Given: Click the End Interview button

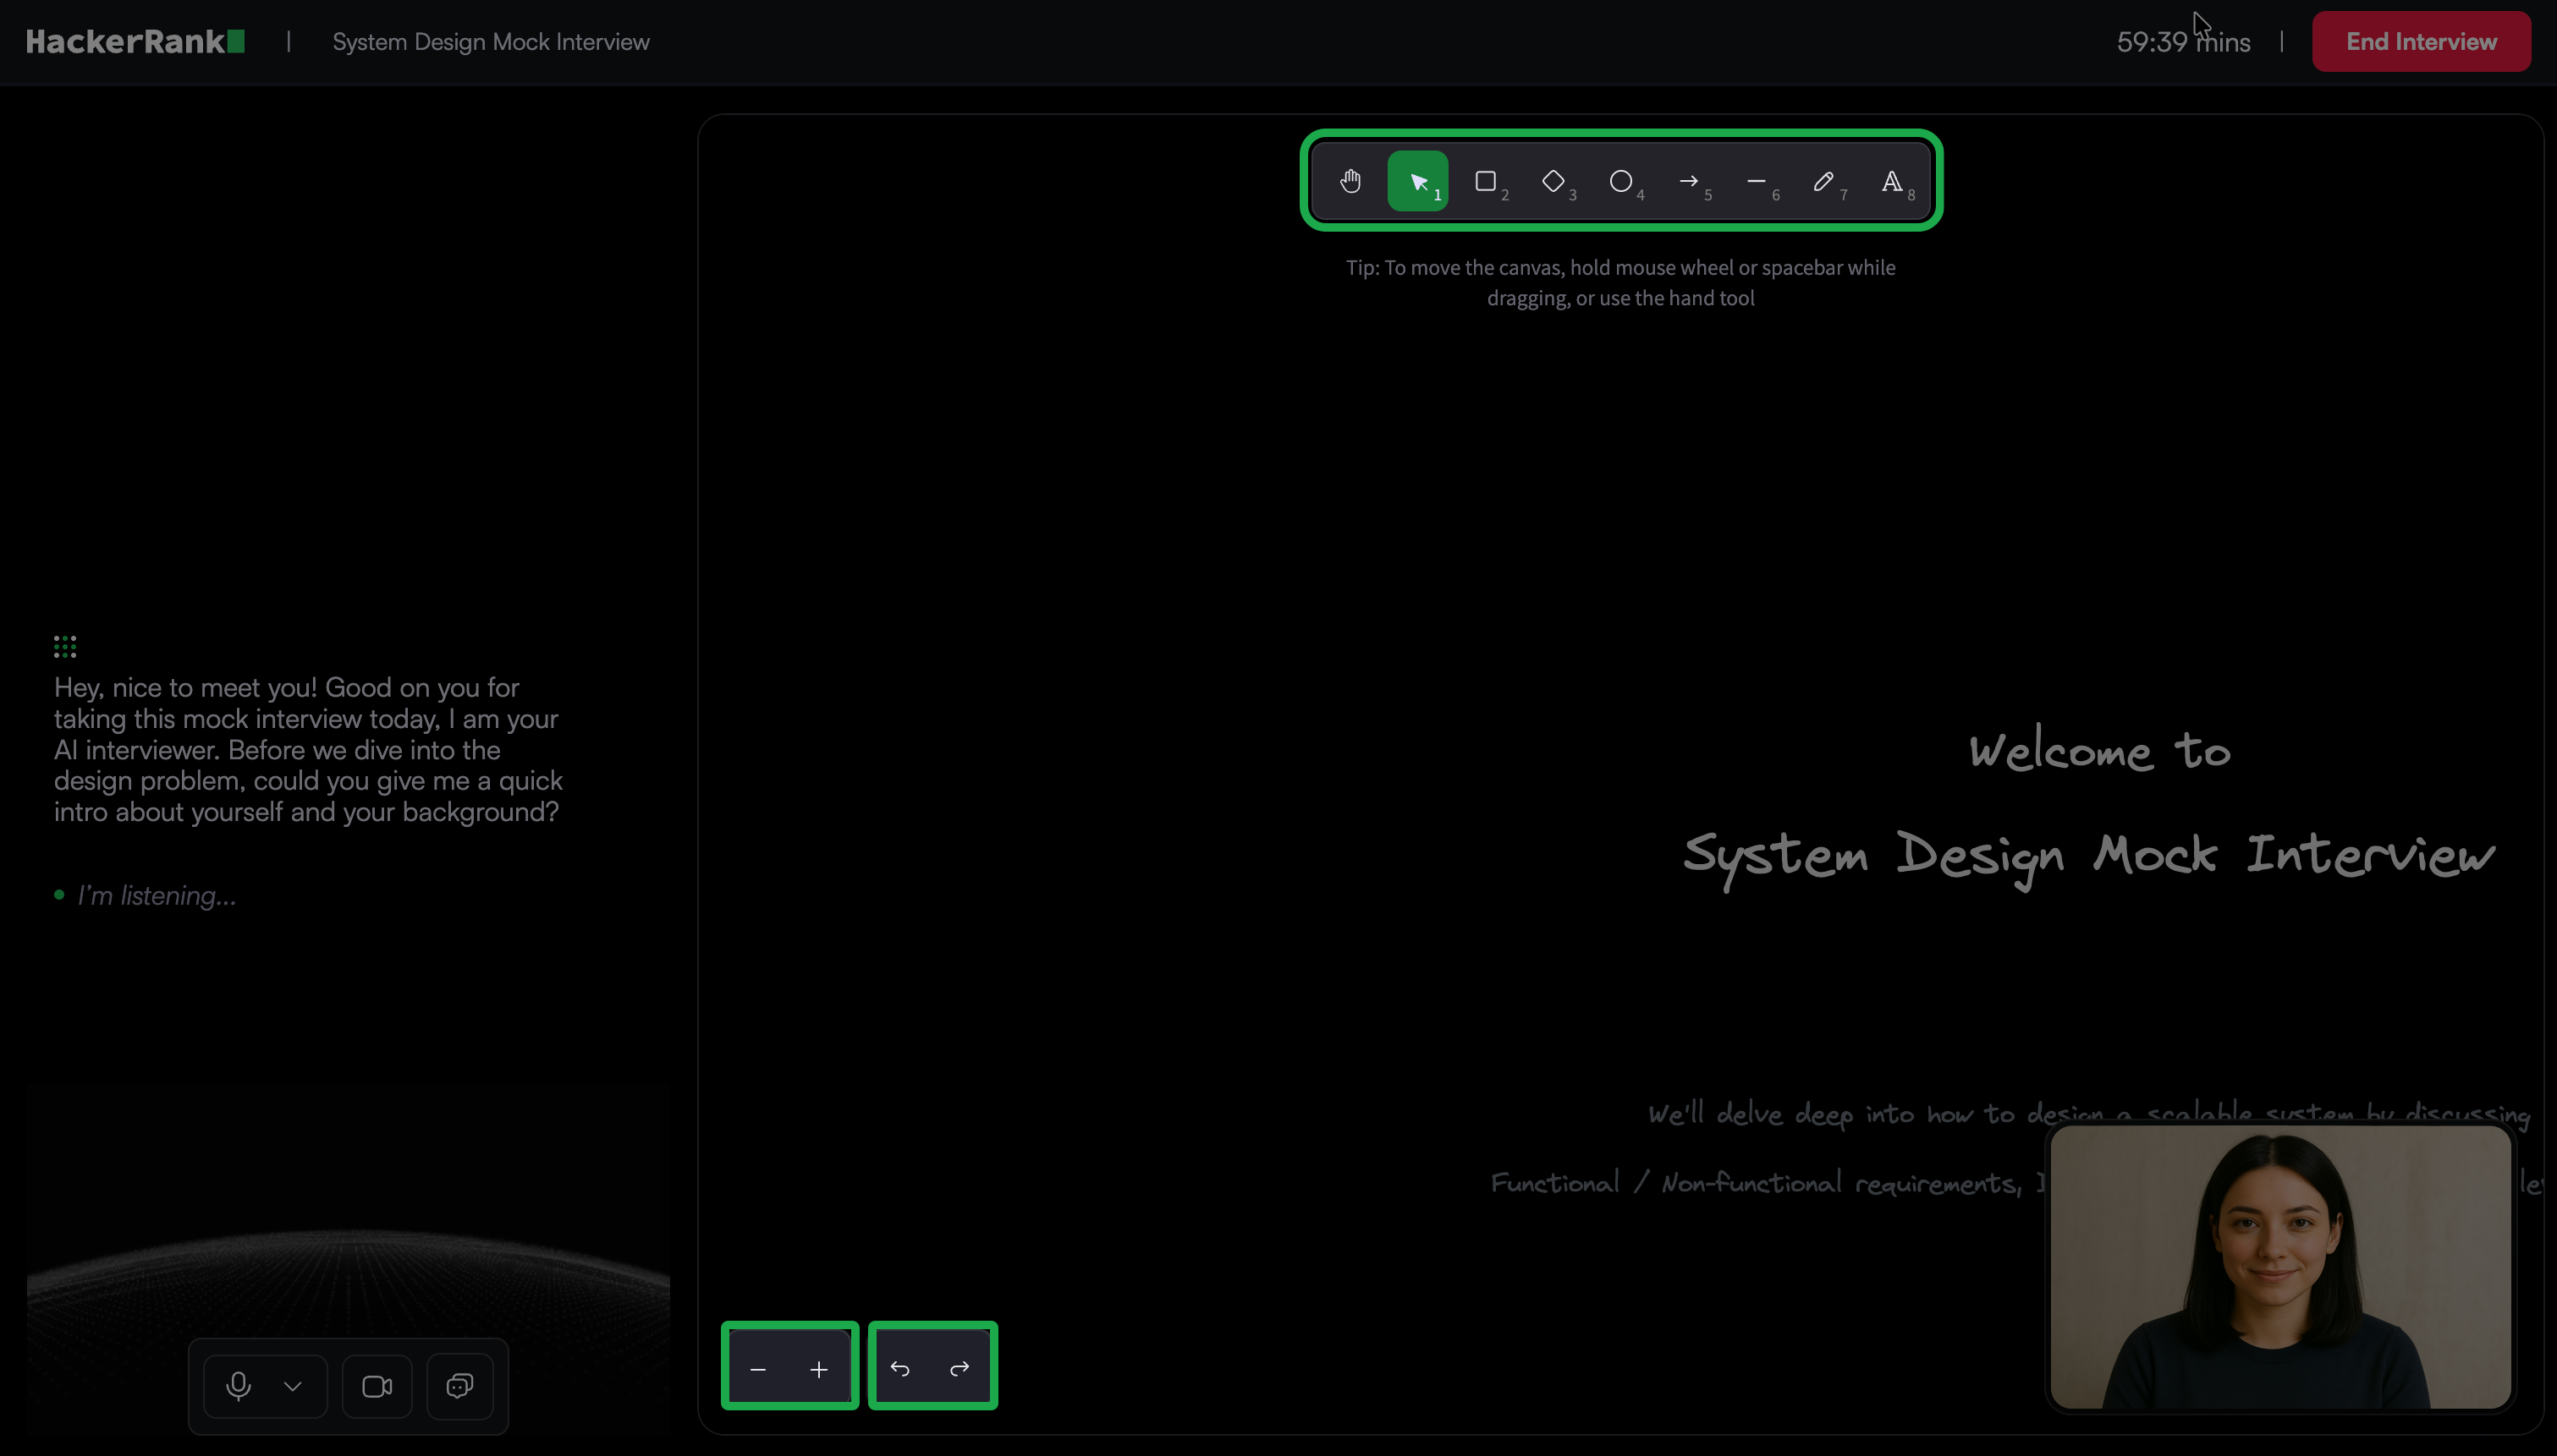Looking at the screenshot, I should (2421, 42).
